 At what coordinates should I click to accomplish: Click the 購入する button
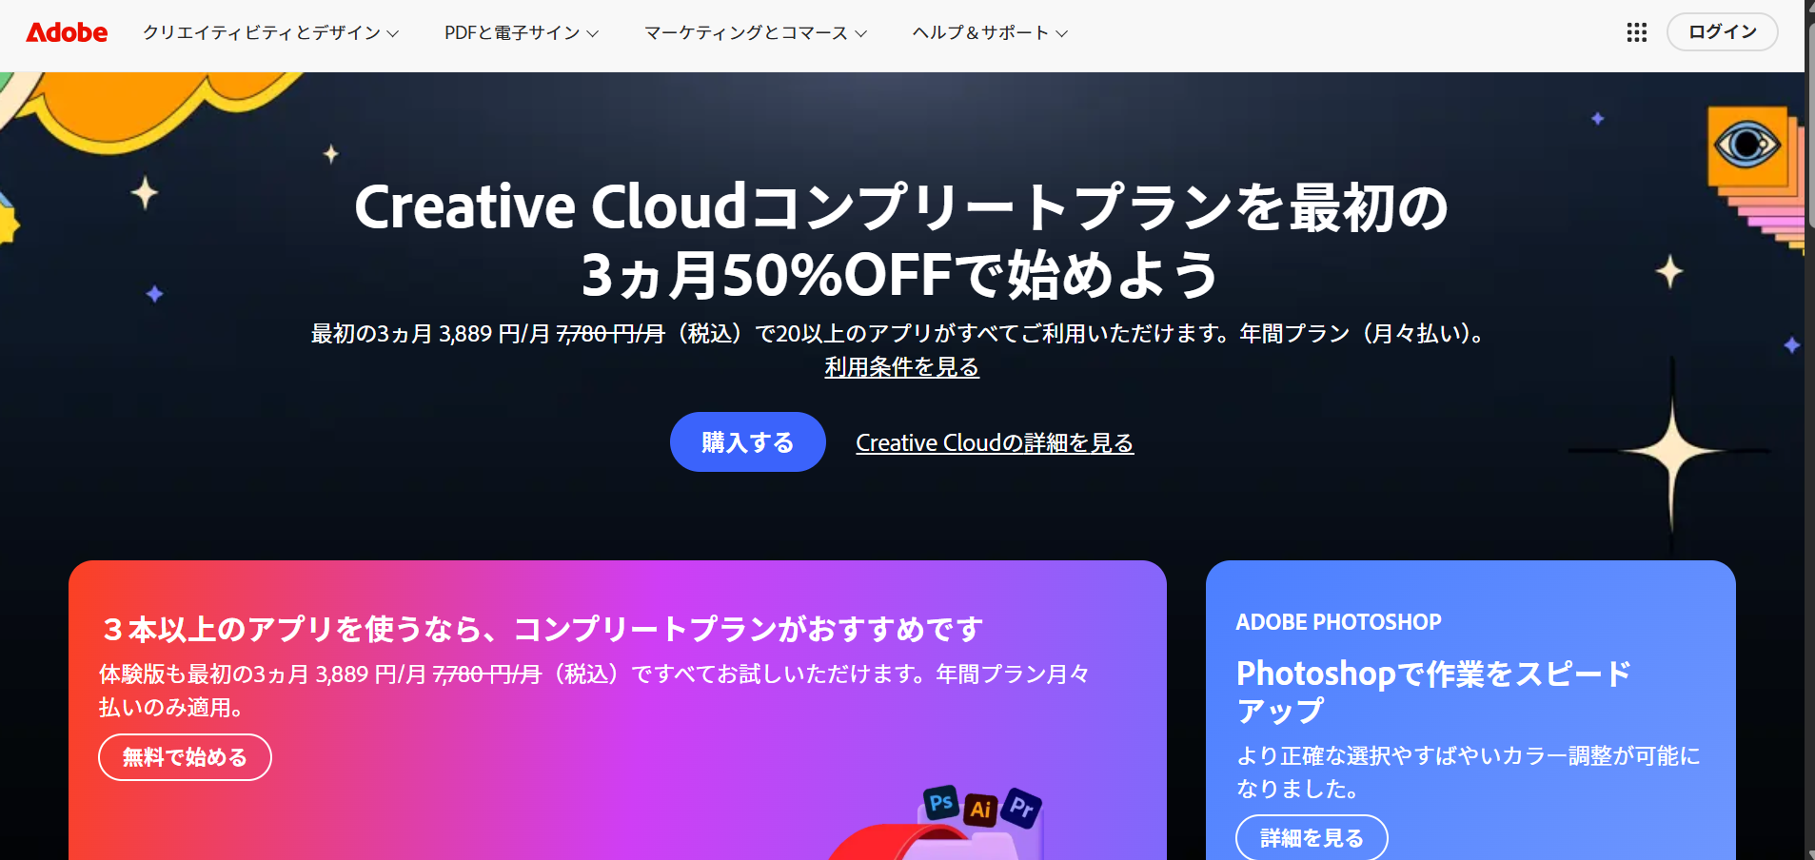click(x=747, y=442)
